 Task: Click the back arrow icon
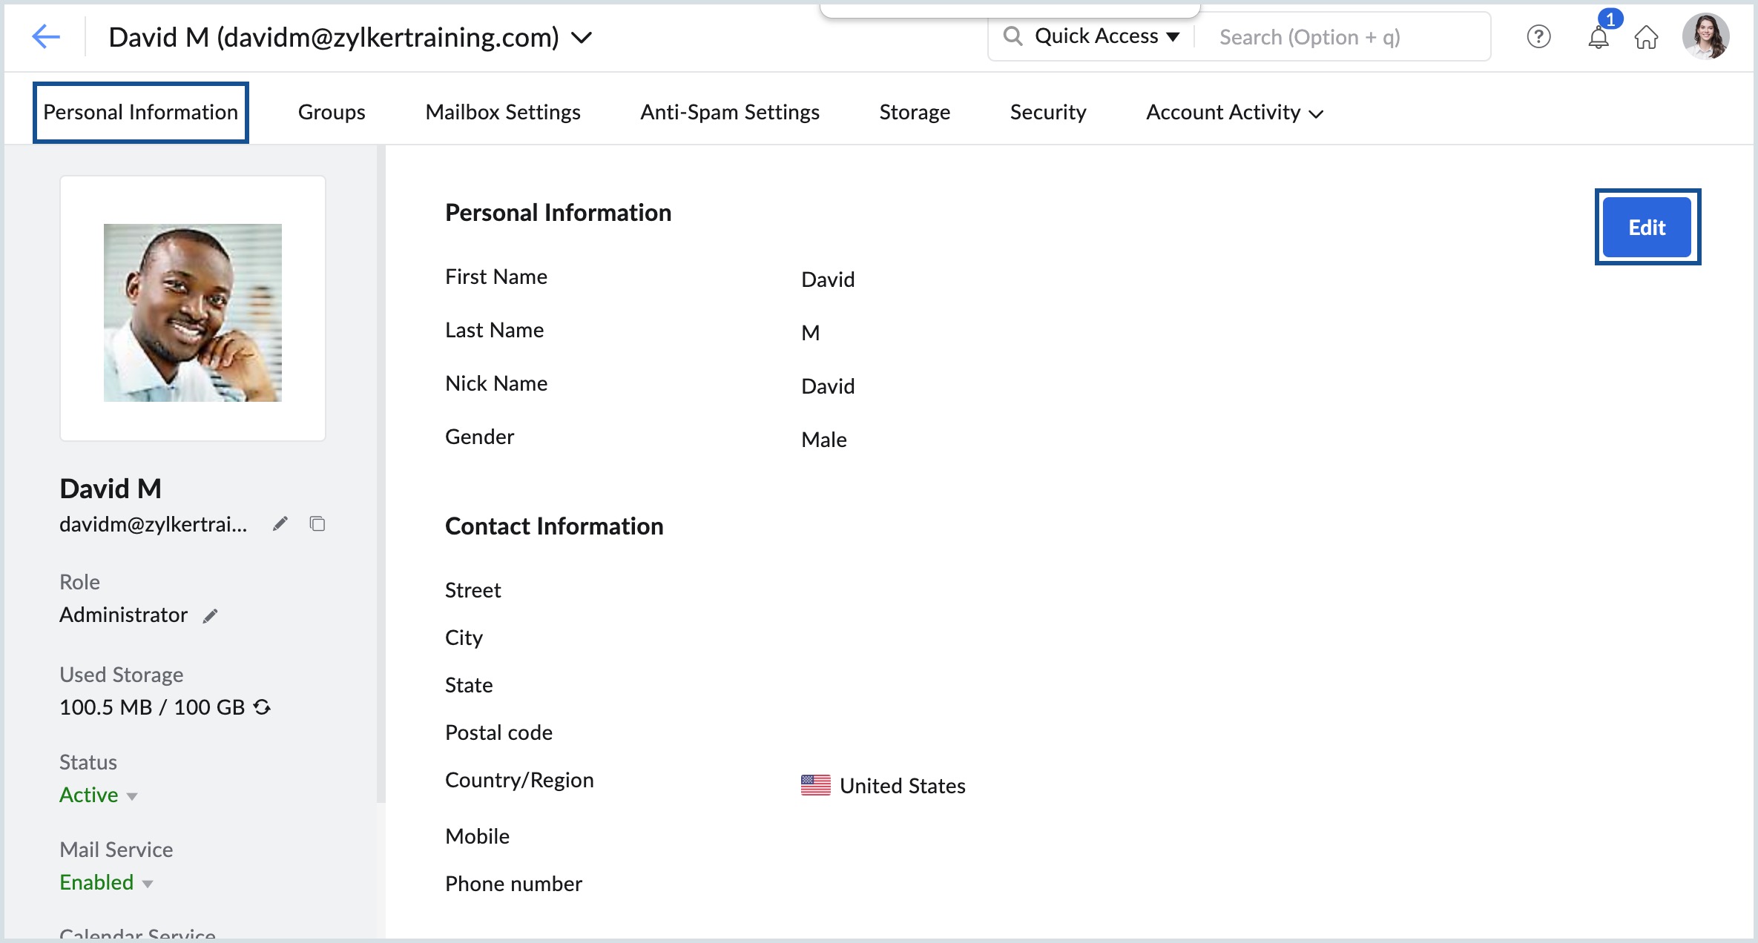45,36
